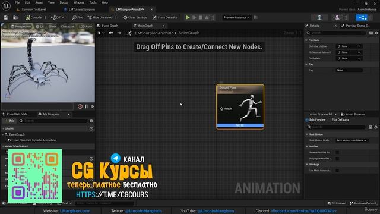The image size is (380, 214).
Task: Add a new graph with the plus icon
Action: coord(91,129)
